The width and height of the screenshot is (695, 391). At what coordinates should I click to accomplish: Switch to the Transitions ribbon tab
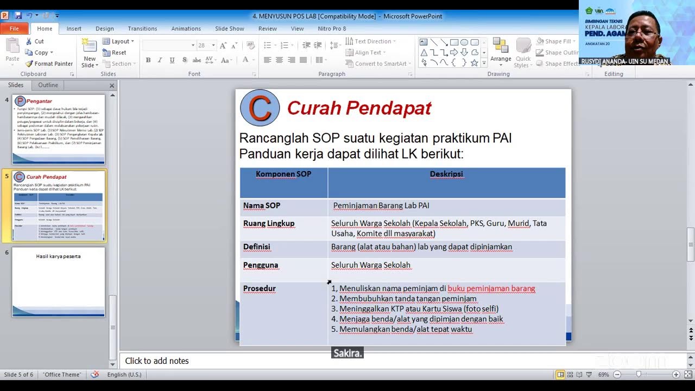coord(142,29)
